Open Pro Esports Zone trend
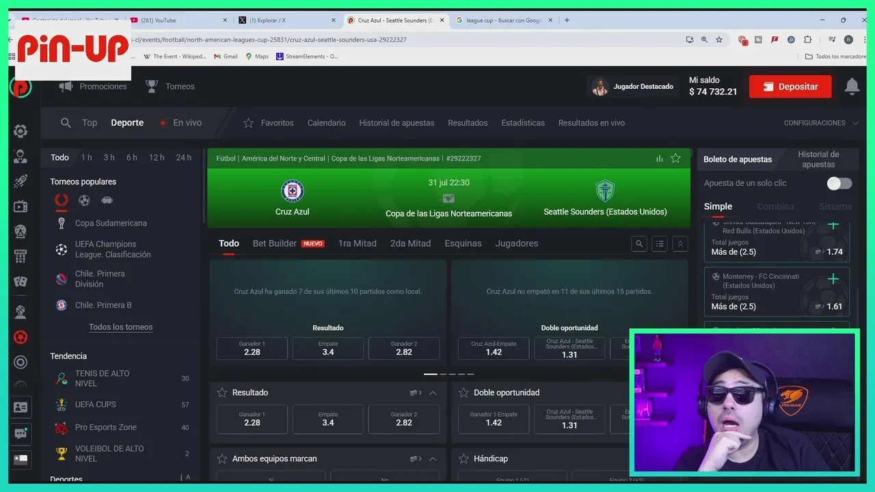The image size is (875, 492). click(x=105, y=428)
